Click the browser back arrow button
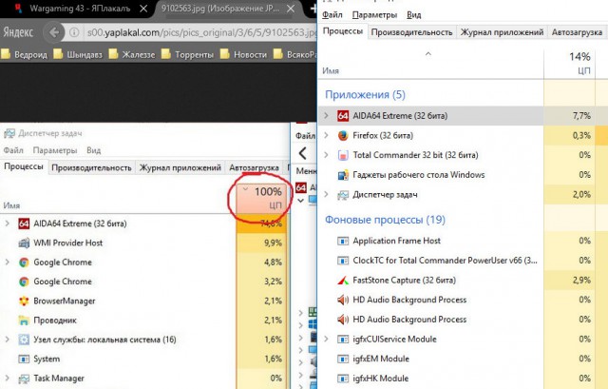 tap(54, 32)
